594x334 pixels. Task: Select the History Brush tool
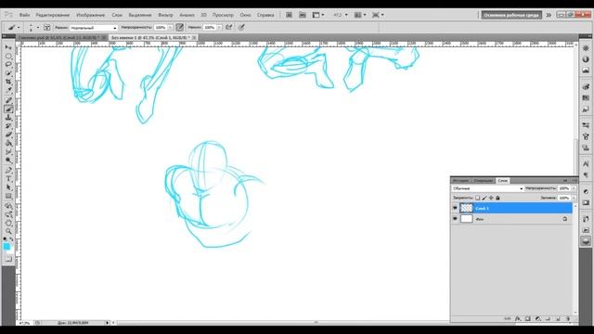[8, 126]
